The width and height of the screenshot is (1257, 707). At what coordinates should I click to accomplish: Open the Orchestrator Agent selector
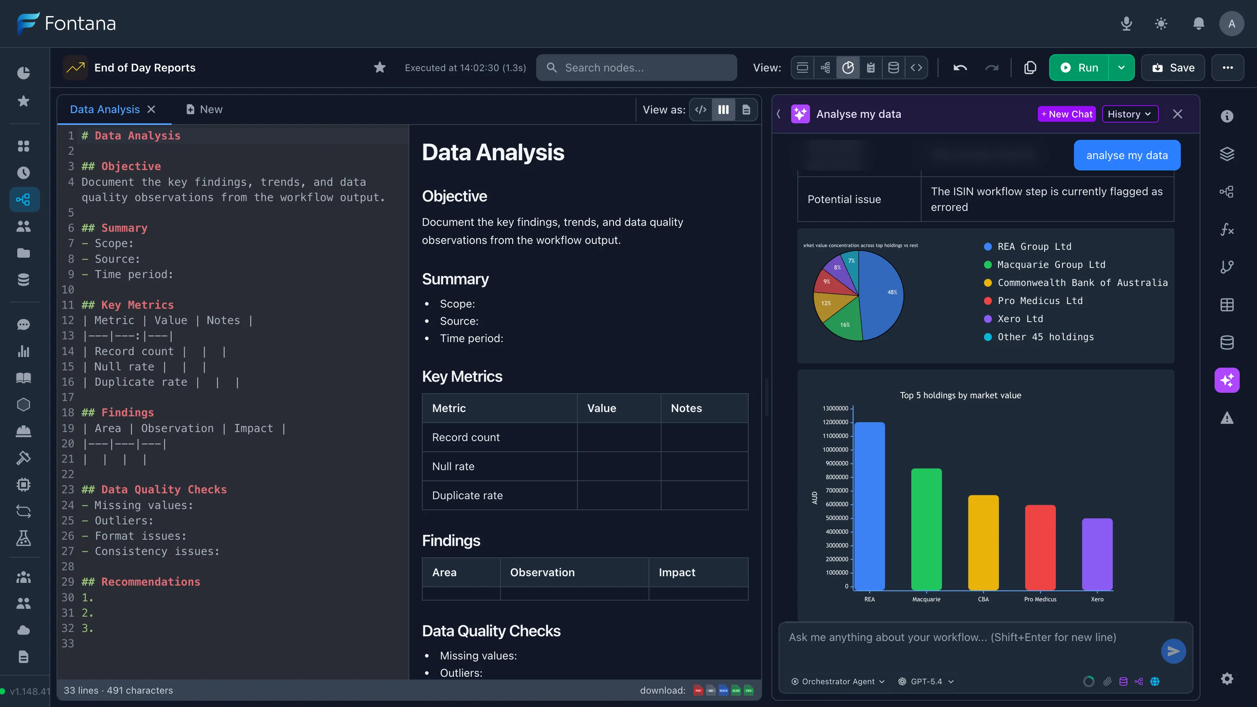click(x=838, y=681)
